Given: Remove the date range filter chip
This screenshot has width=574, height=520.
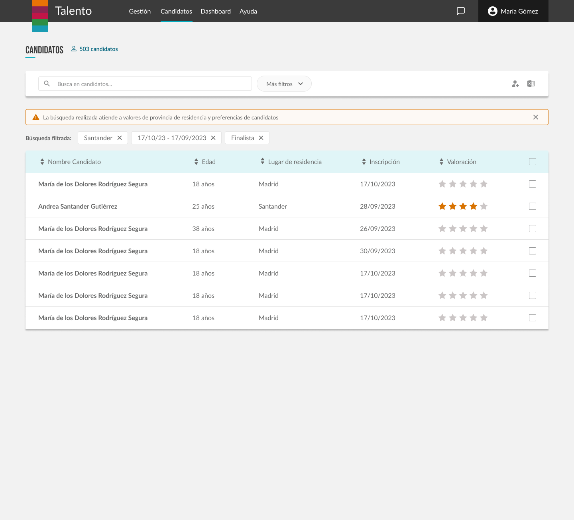Looking at the screenshot, I should coord(213,138).
